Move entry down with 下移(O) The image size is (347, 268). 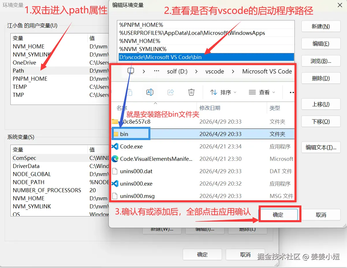pos(321,121)
